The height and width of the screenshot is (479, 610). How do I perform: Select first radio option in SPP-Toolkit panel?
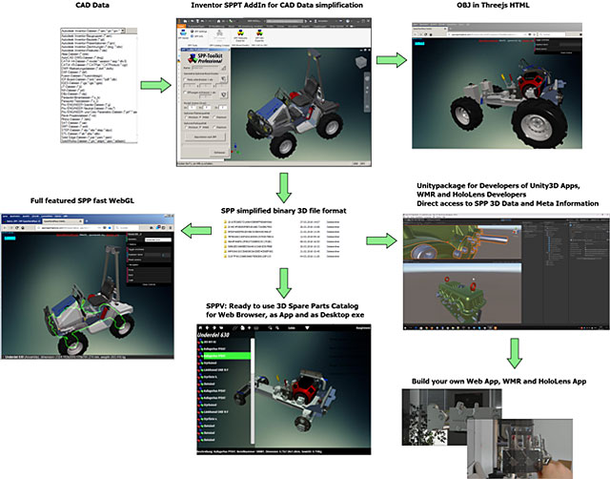tap(186, 79)
